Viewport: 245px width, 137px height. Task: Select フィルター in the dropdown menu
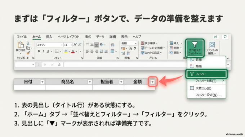[206, 74]
